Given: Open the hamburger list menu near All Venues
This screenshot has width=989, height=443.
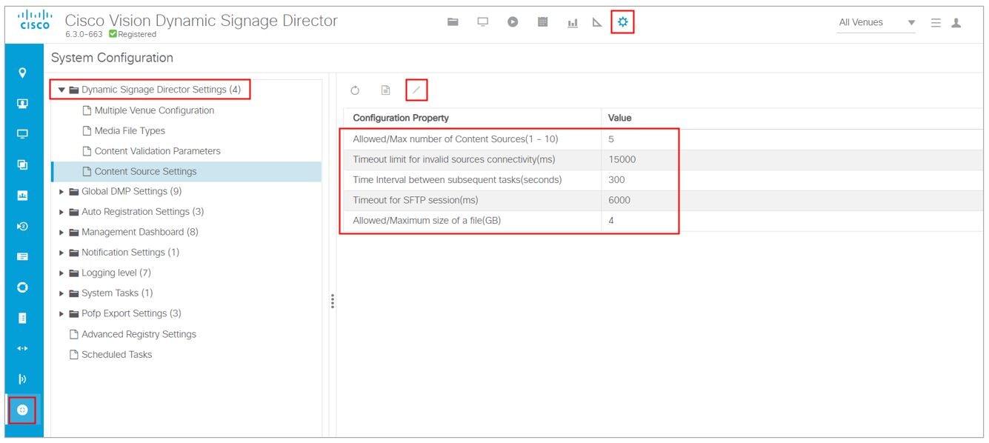Looking at the screenshot, I should [x=936, y=23].
